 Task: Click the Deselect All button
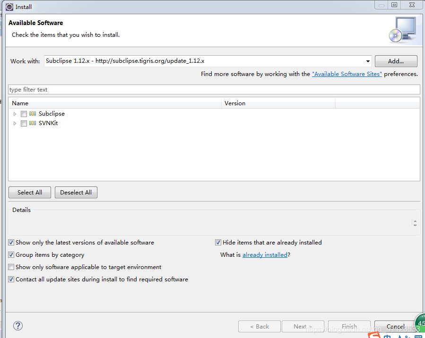point(76,193)
